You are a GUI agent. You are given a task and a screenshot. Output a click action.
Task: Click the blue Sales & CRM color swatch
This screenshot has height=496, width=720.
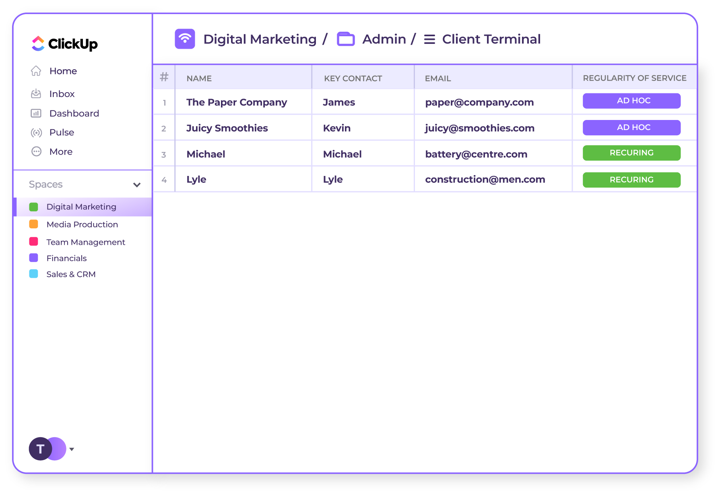click(34, 274)
